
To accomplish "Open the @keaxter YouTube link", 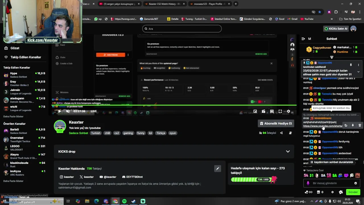I will 107,177.
